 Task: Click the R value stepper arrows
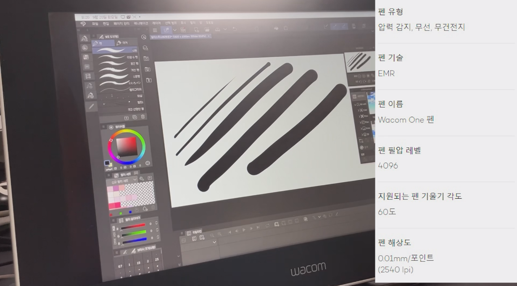coord(157,224)
